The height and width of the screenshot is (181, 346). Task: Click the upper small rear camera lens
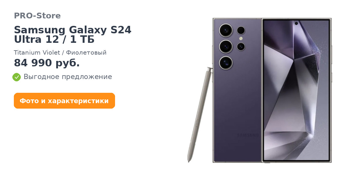pos(241,30)
